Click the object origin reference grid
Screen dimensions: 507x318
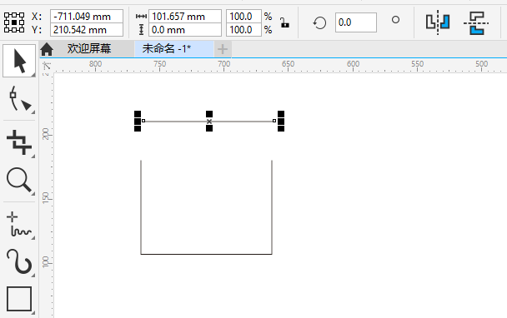[14, 22]
